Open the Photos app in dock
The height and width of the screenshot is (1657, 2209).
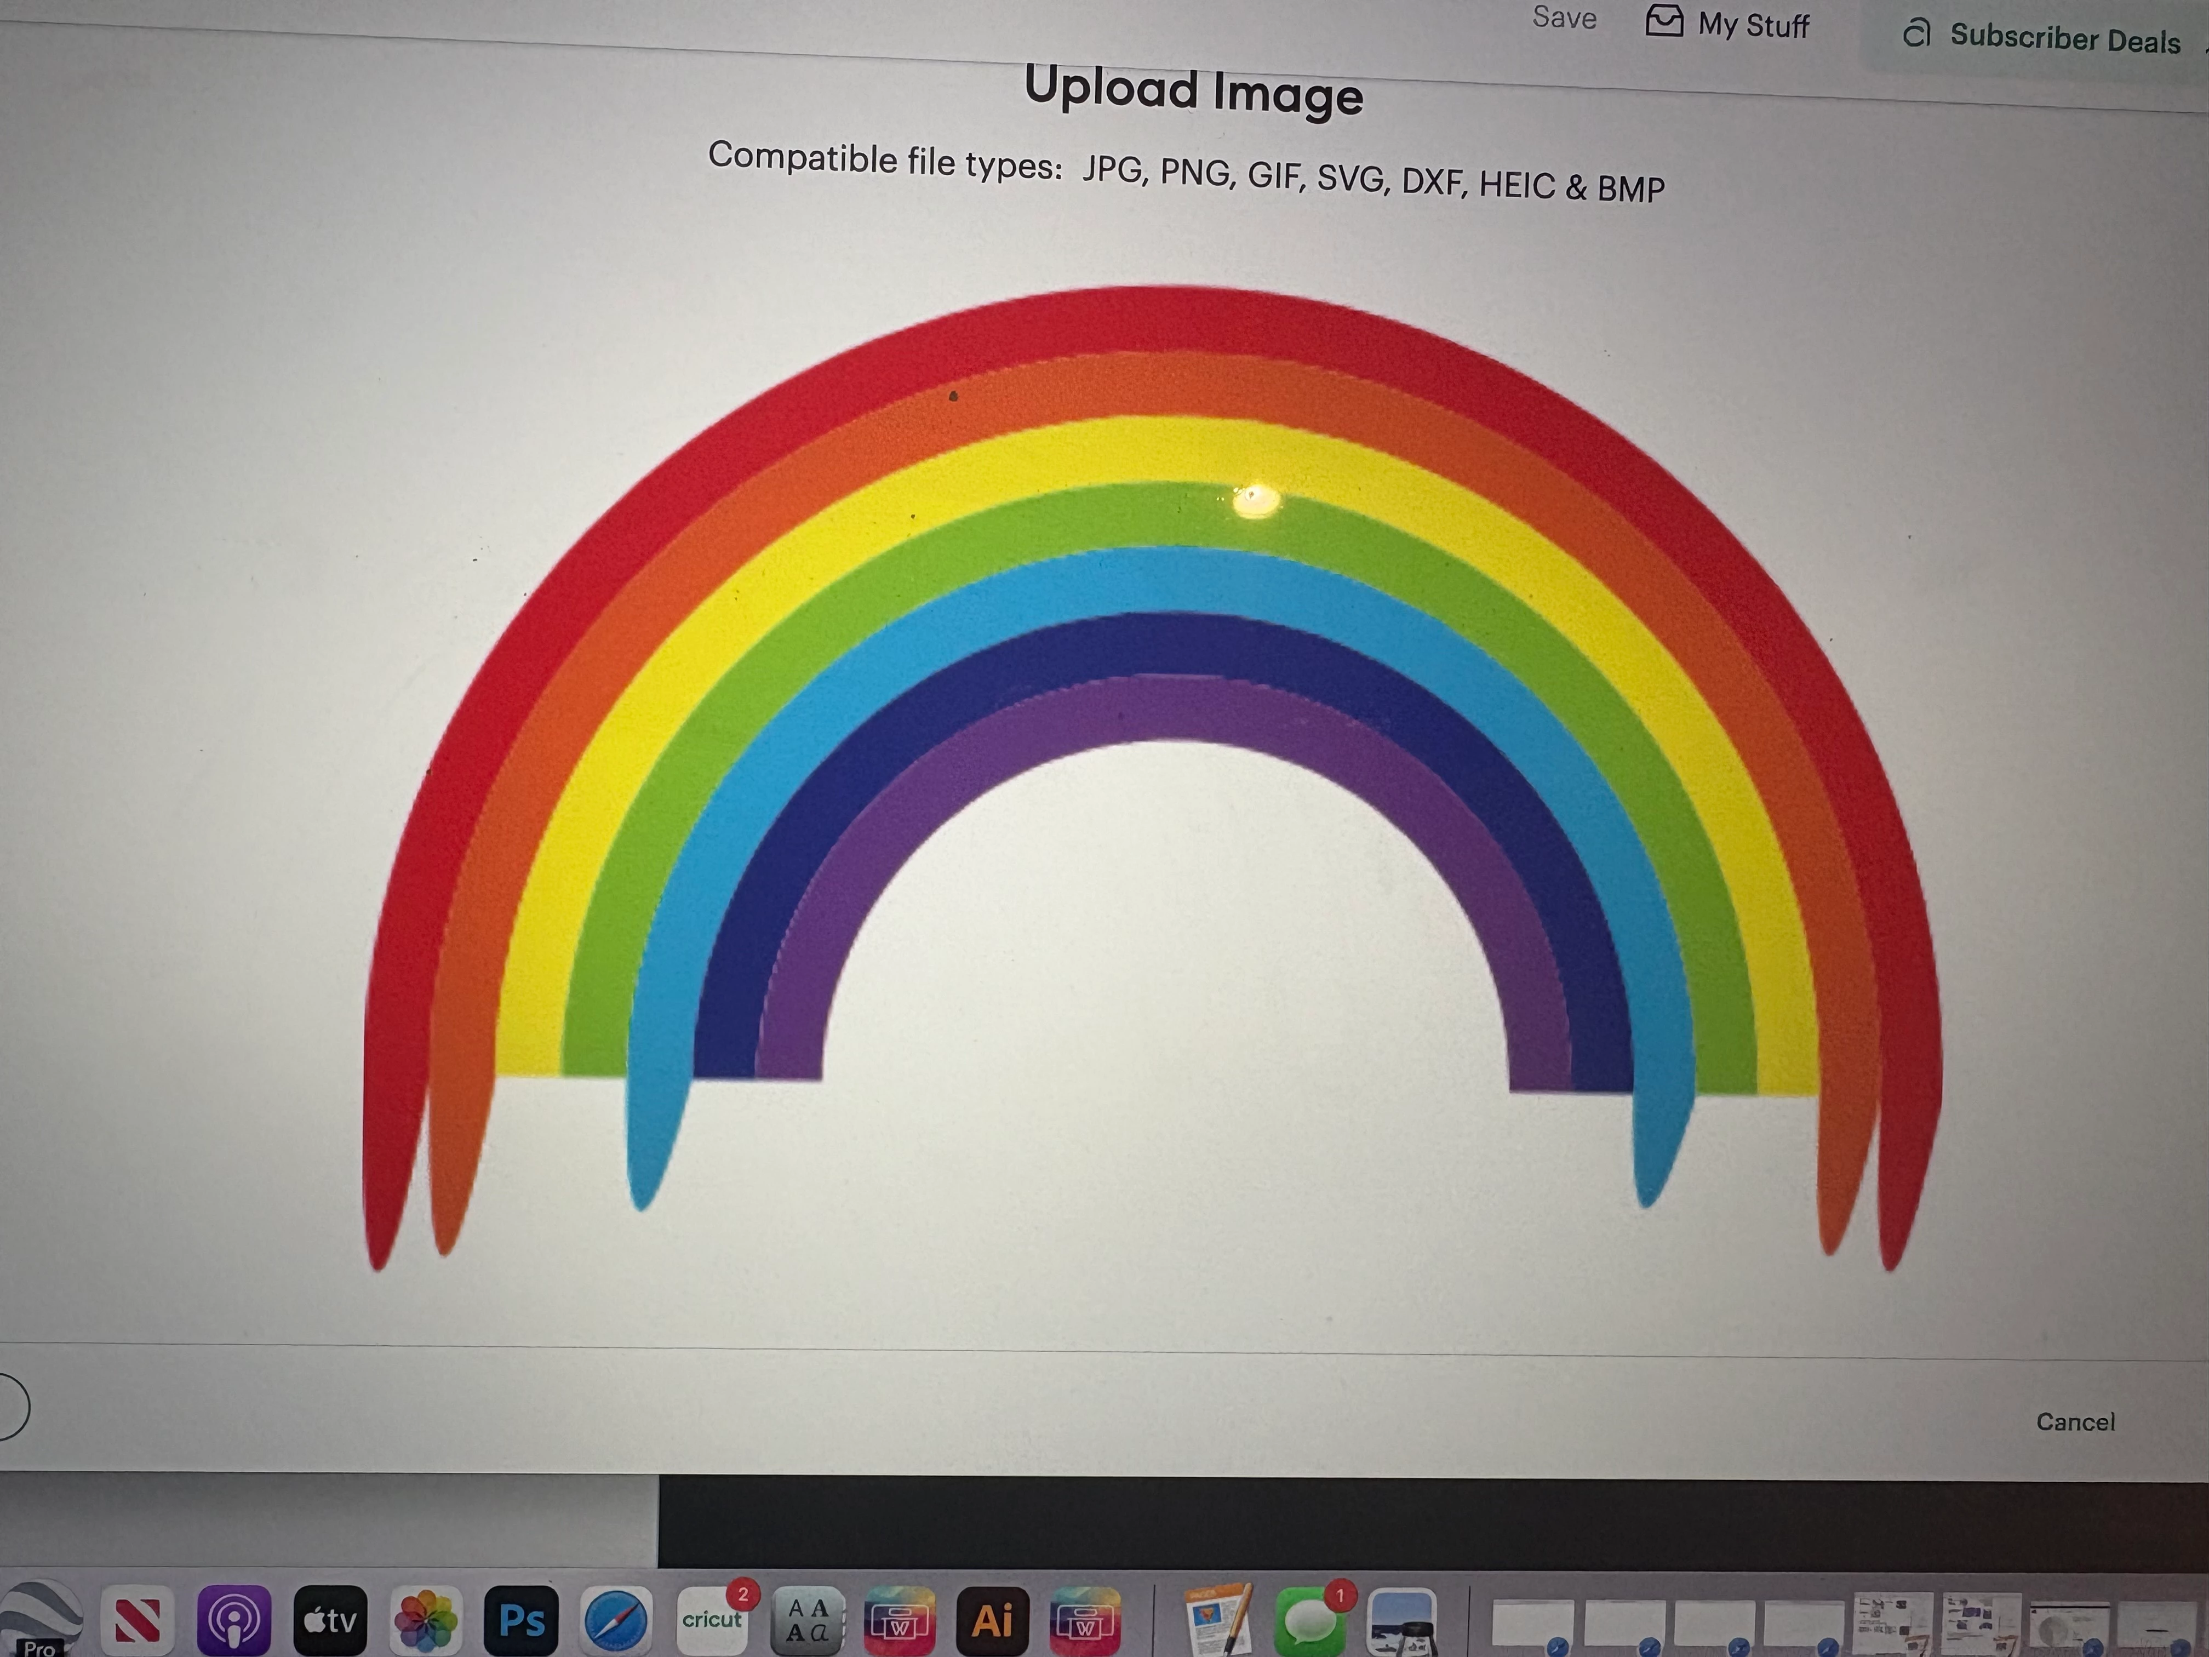coord(426,1619)
